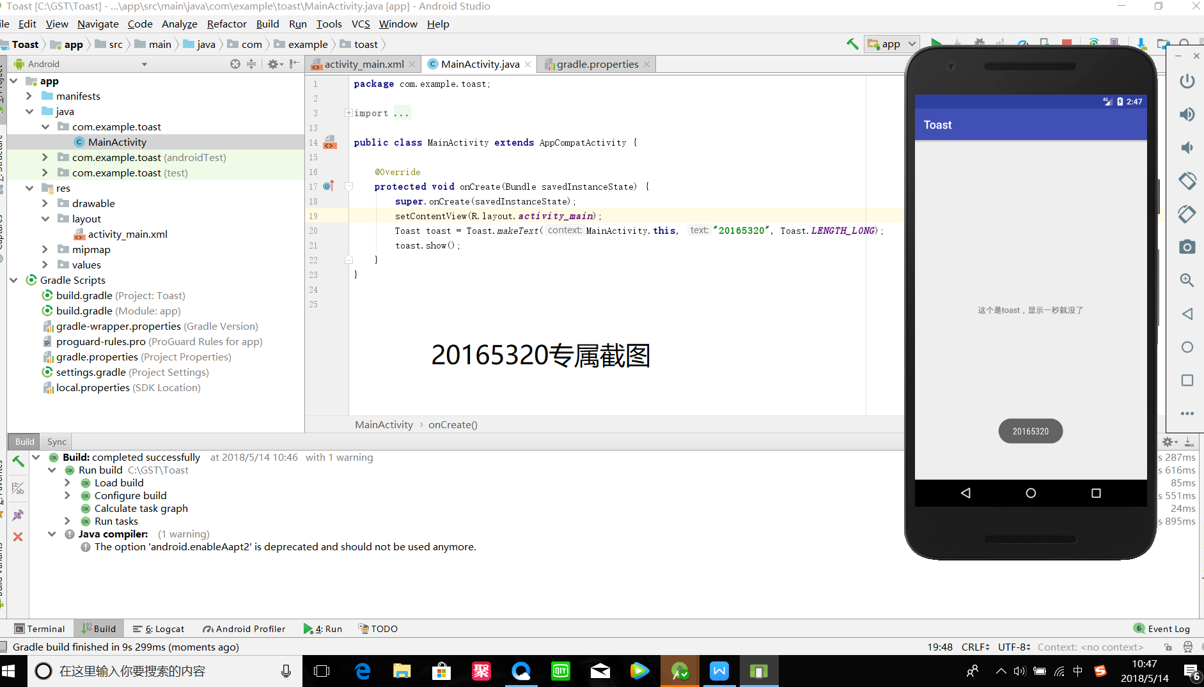This screenshot has width=1204, height=687.
Task: Switch to activity_main.xml editor tab
Action: [363, 64]
